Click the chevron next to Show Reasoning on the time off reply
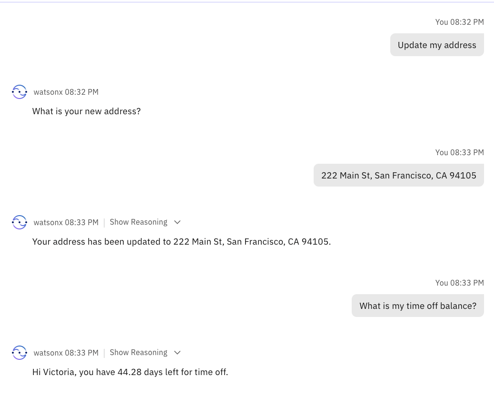The width and height of the screenshot is (494, 396). [178, 353]
